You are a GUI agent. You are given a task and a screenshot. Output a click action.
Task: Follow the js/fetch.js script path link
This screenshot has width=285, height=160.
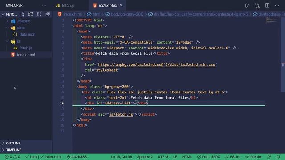pos(121,114)
